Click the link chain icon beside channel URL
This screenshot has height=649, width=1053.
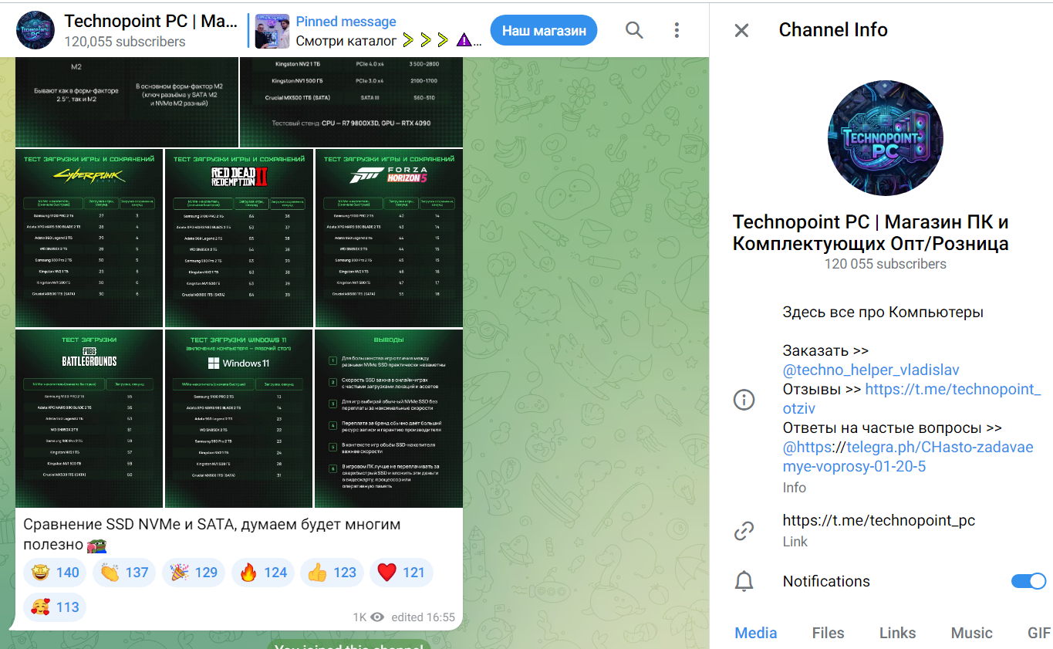[x=744, y=531]
